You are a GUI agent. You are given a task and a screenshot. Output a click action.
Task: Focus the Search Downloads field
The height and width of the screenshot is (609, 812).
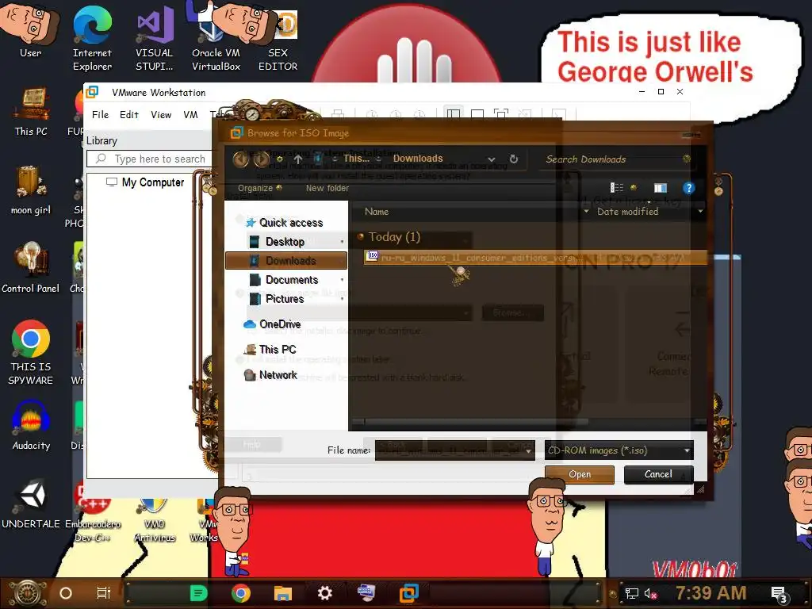[616, 159]
